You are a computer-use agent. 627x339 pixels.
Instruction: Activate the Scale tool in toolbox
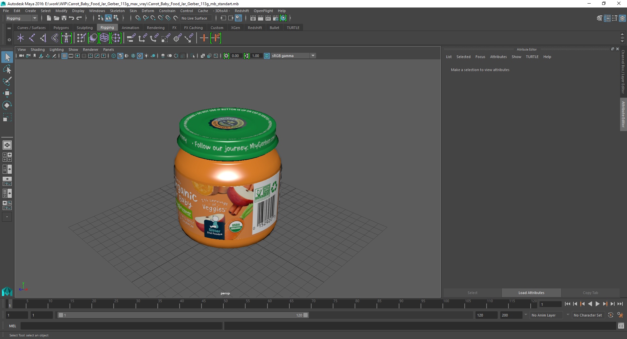click(x=7, y=117)
